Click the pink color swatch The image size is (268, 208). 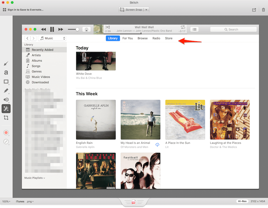[x=6, y=132]
